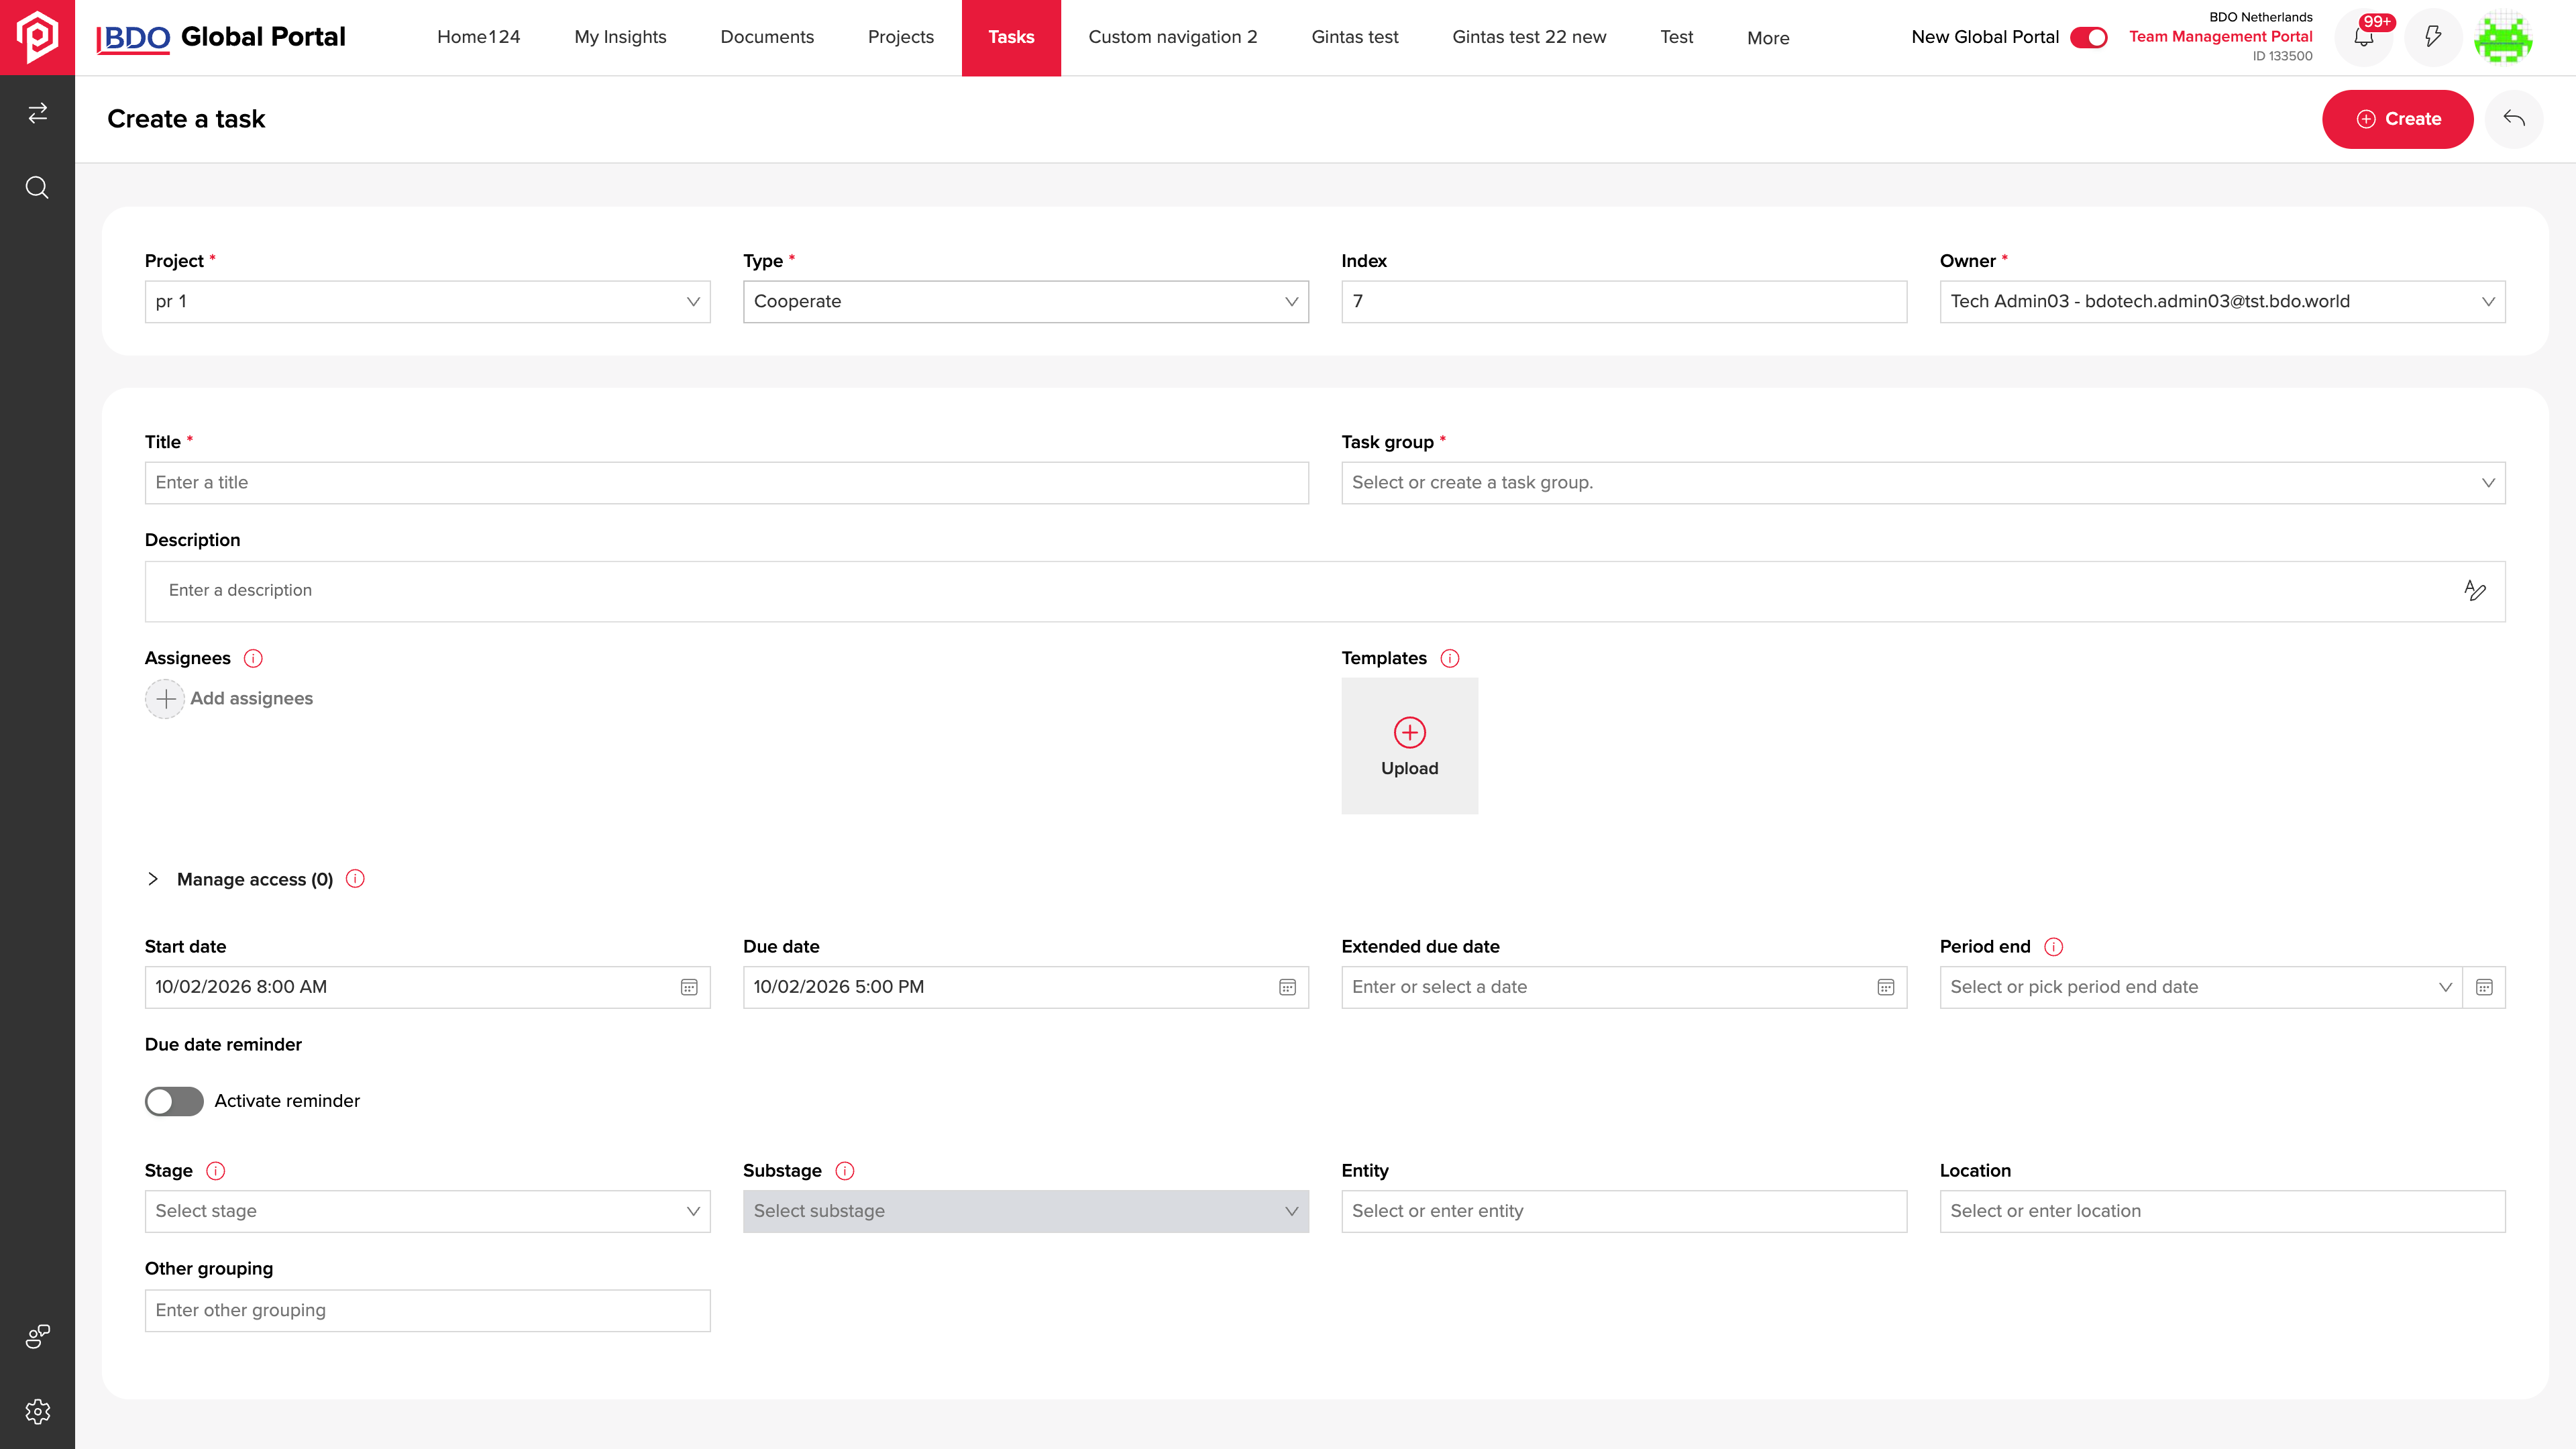Click the Team Management Portal link
This screenshot has width=2576, height=1449.
pos(2220,36)
